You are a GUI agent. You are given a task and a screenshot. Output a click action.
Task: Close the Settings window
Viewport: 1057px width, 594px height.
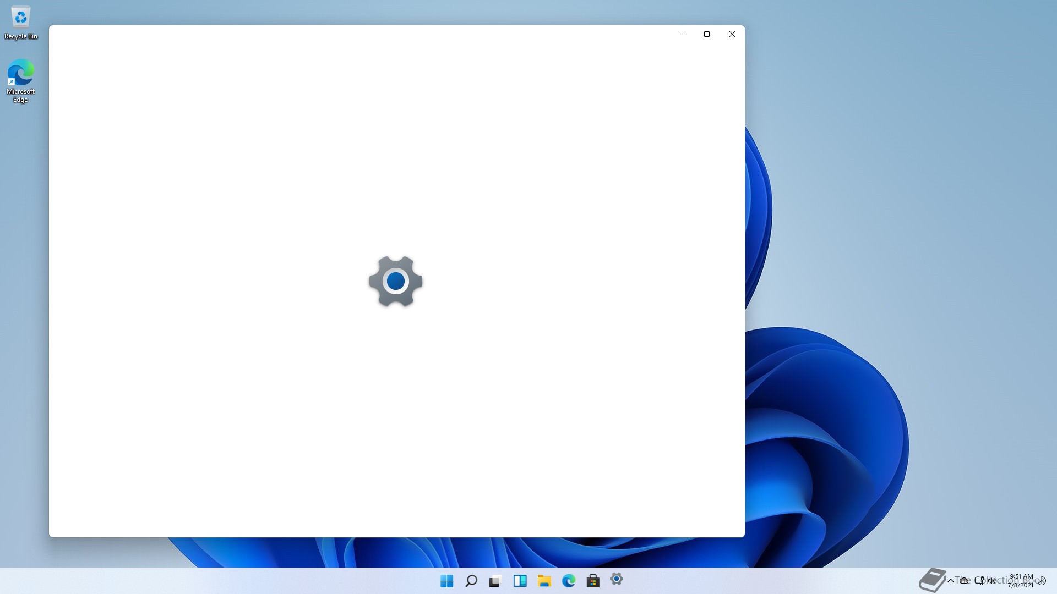click(x=732, y=34)
